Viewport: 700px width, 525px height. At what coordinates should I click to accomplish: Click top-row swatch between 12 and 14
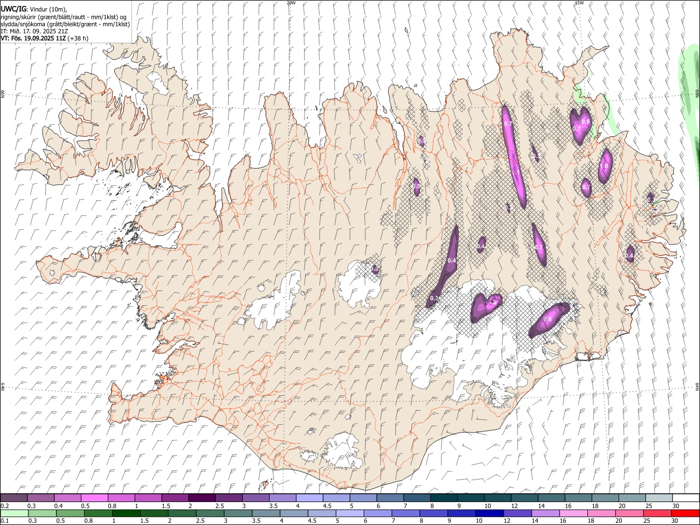pyautogui.click(x=524, y=498)
